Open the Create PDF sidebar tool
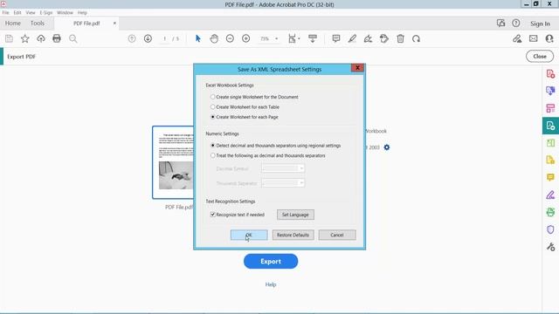559x314 pixels. point(550,73)
